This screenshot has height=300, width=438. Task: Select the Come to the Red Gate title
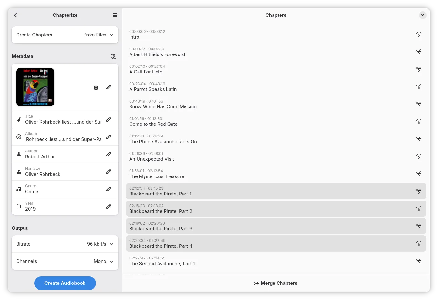point(153,124)
